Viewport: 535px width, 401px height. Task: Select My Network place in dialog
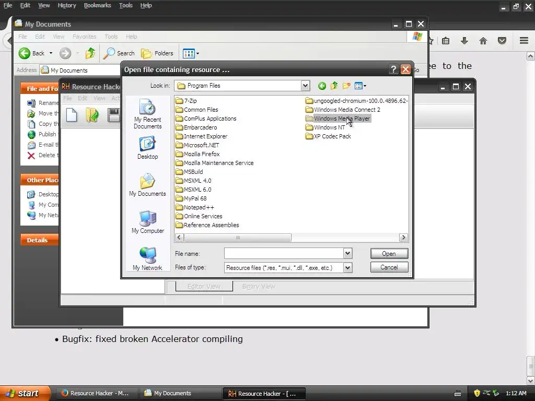[x=147, y=259]
